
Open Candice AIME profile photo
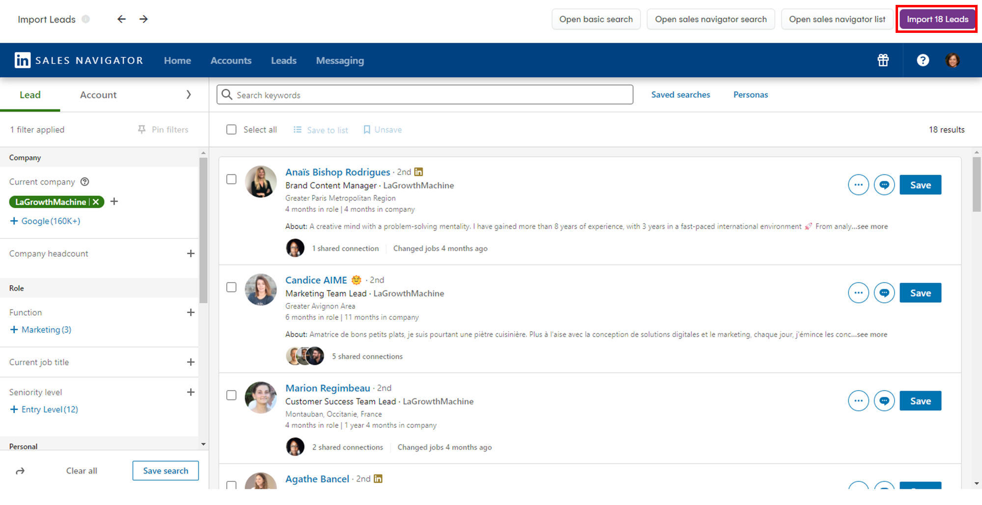(x=261, y=290)
